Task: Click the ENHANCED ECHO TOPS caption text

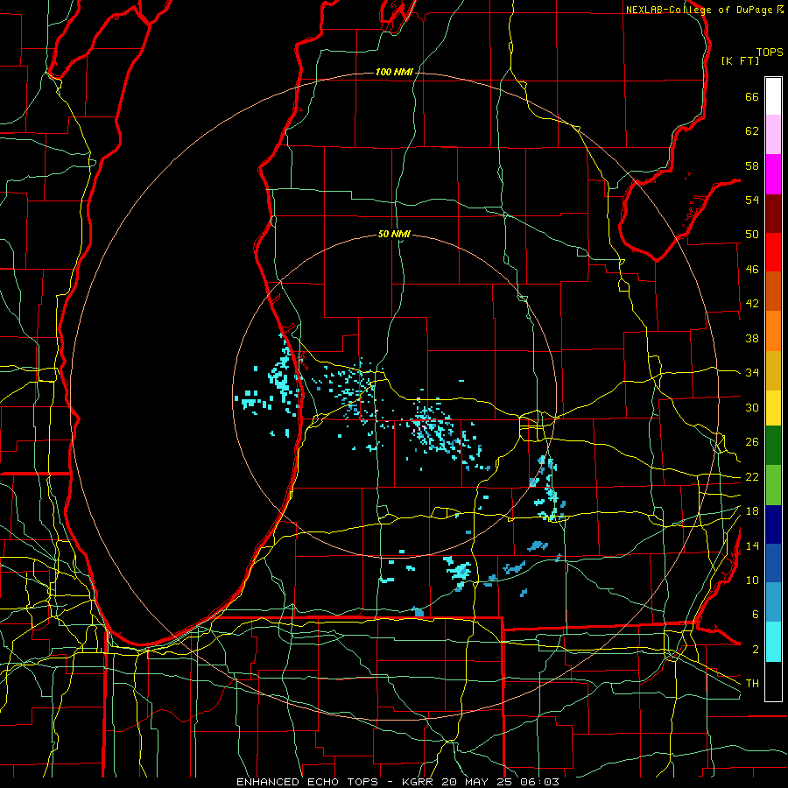Action: (x=307, y=782)
